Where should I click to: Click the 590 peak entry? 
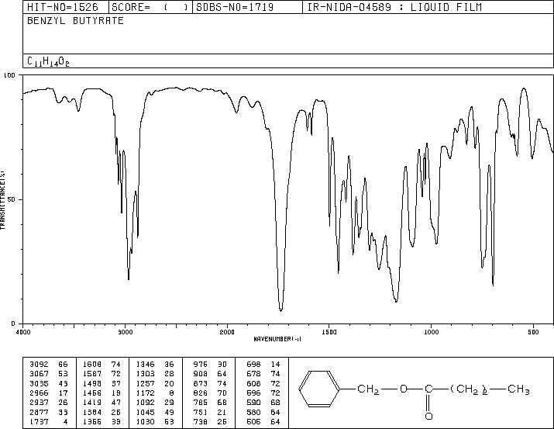pos(263,403)
